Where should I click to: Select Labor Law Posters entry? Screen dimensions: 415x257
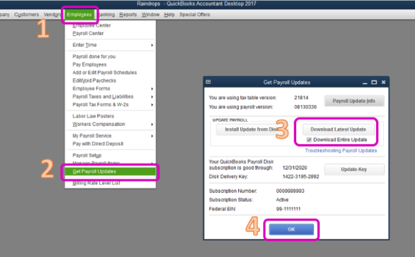coord(93,116)
